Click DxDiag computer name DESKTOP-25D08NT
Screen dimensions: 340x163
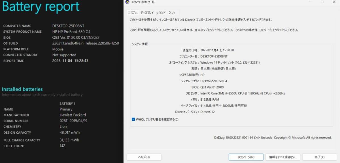tap(214, 56)
